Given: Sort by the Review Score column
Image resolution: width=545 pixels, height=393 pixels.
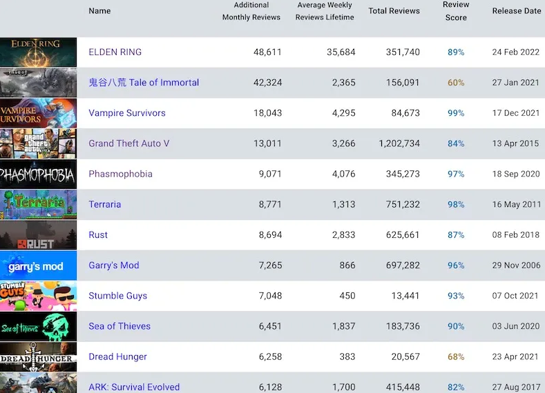Looking at the screenshot, I should point(456,11).
